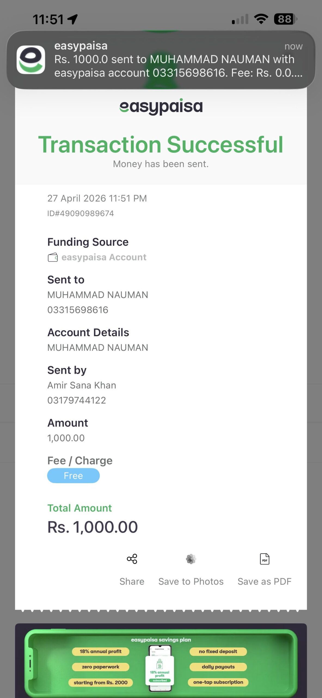Tap the location arrow next to the time
The height and width of the screenshot is (698, 322).
pyautogui.click(x=73, y=19)
